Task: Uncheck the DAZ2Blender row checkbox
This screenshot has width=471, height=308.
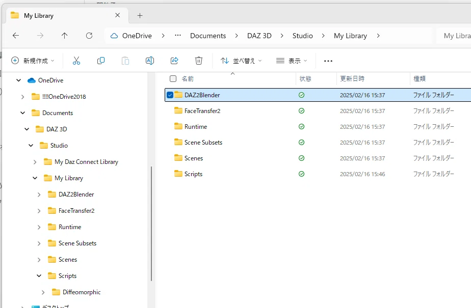Action: click(x=170, y=95)
